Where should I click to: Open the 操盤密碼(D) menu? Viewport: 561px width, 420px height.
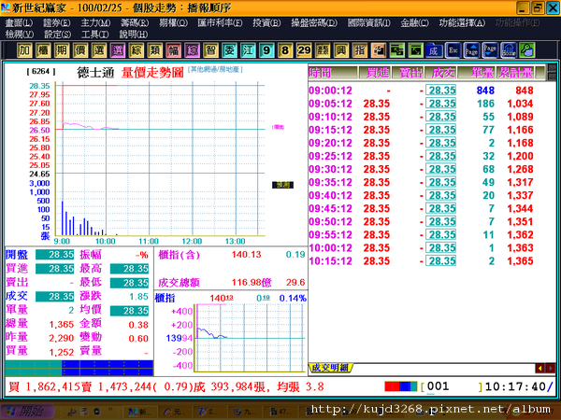point(314,23)
